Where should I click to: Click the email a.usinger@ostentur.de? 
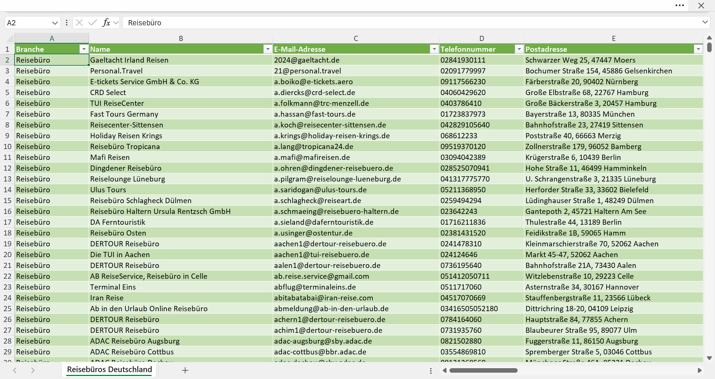356,233
